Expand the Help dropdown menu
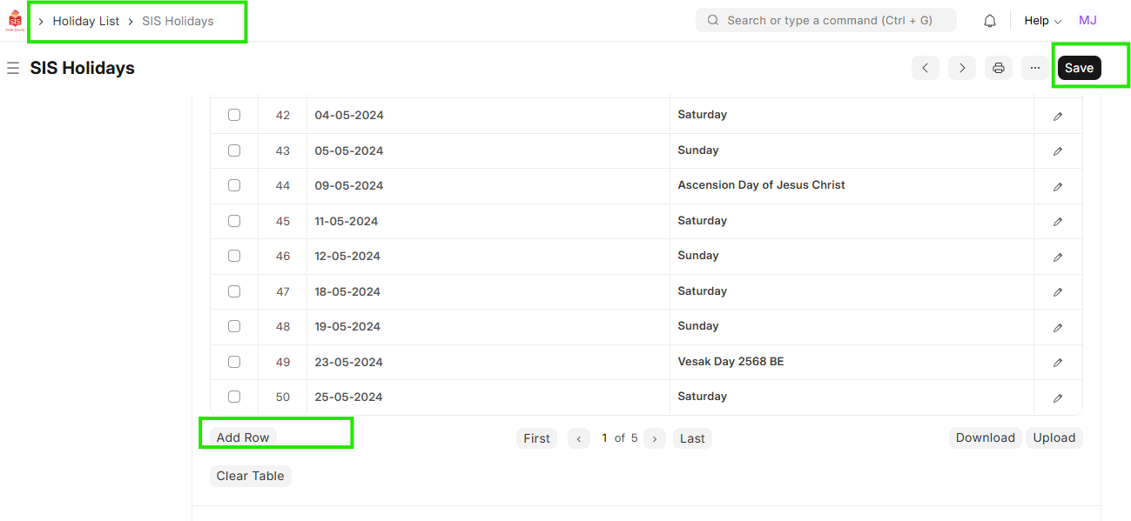The height and width of the screenshot is (521, 1131). 1042,21
